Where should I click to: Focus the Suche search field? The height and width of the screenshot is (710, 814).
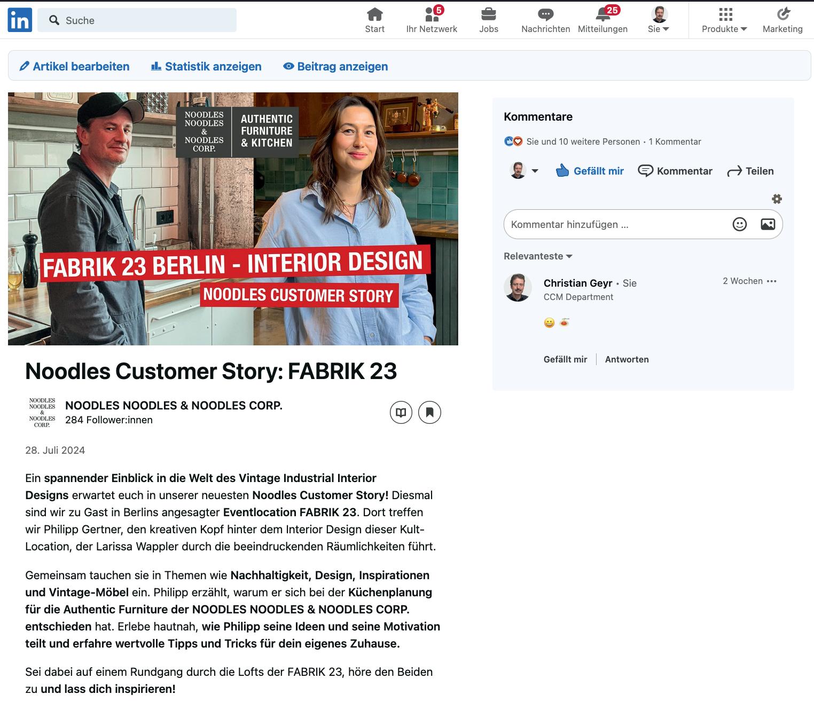tap(137, 20)
